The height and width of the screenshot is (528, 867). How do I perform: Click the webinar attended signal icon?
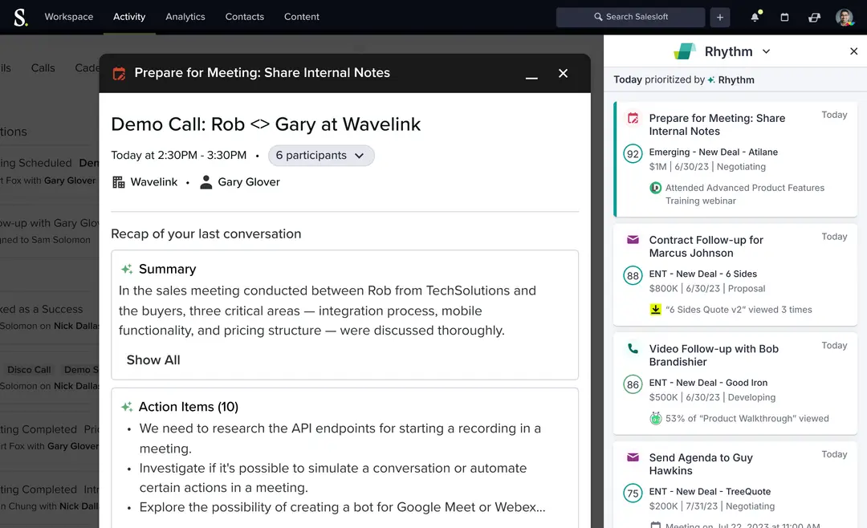point(655,188)
